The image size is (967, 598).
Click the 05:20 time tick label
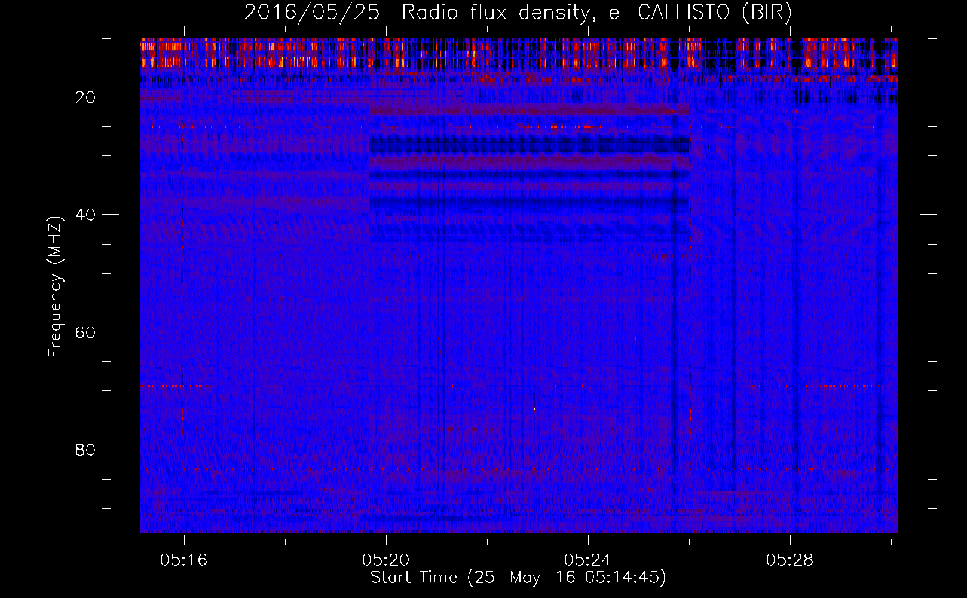tap(386, 560)
